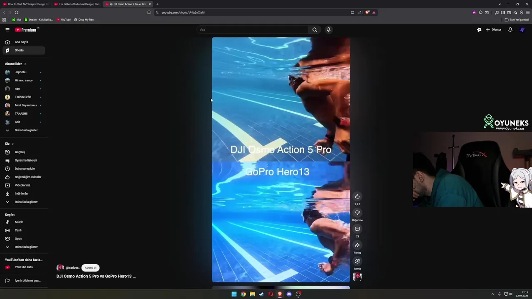This screenshot has width=532, height=299.
Task: Go to Ana Sayfa in sidebar
Action: (x=24, y=42)
